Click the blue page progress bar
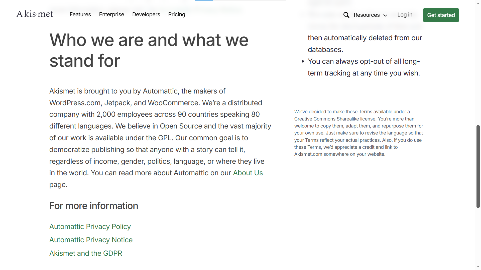481x270 pixels. (204, 0)
